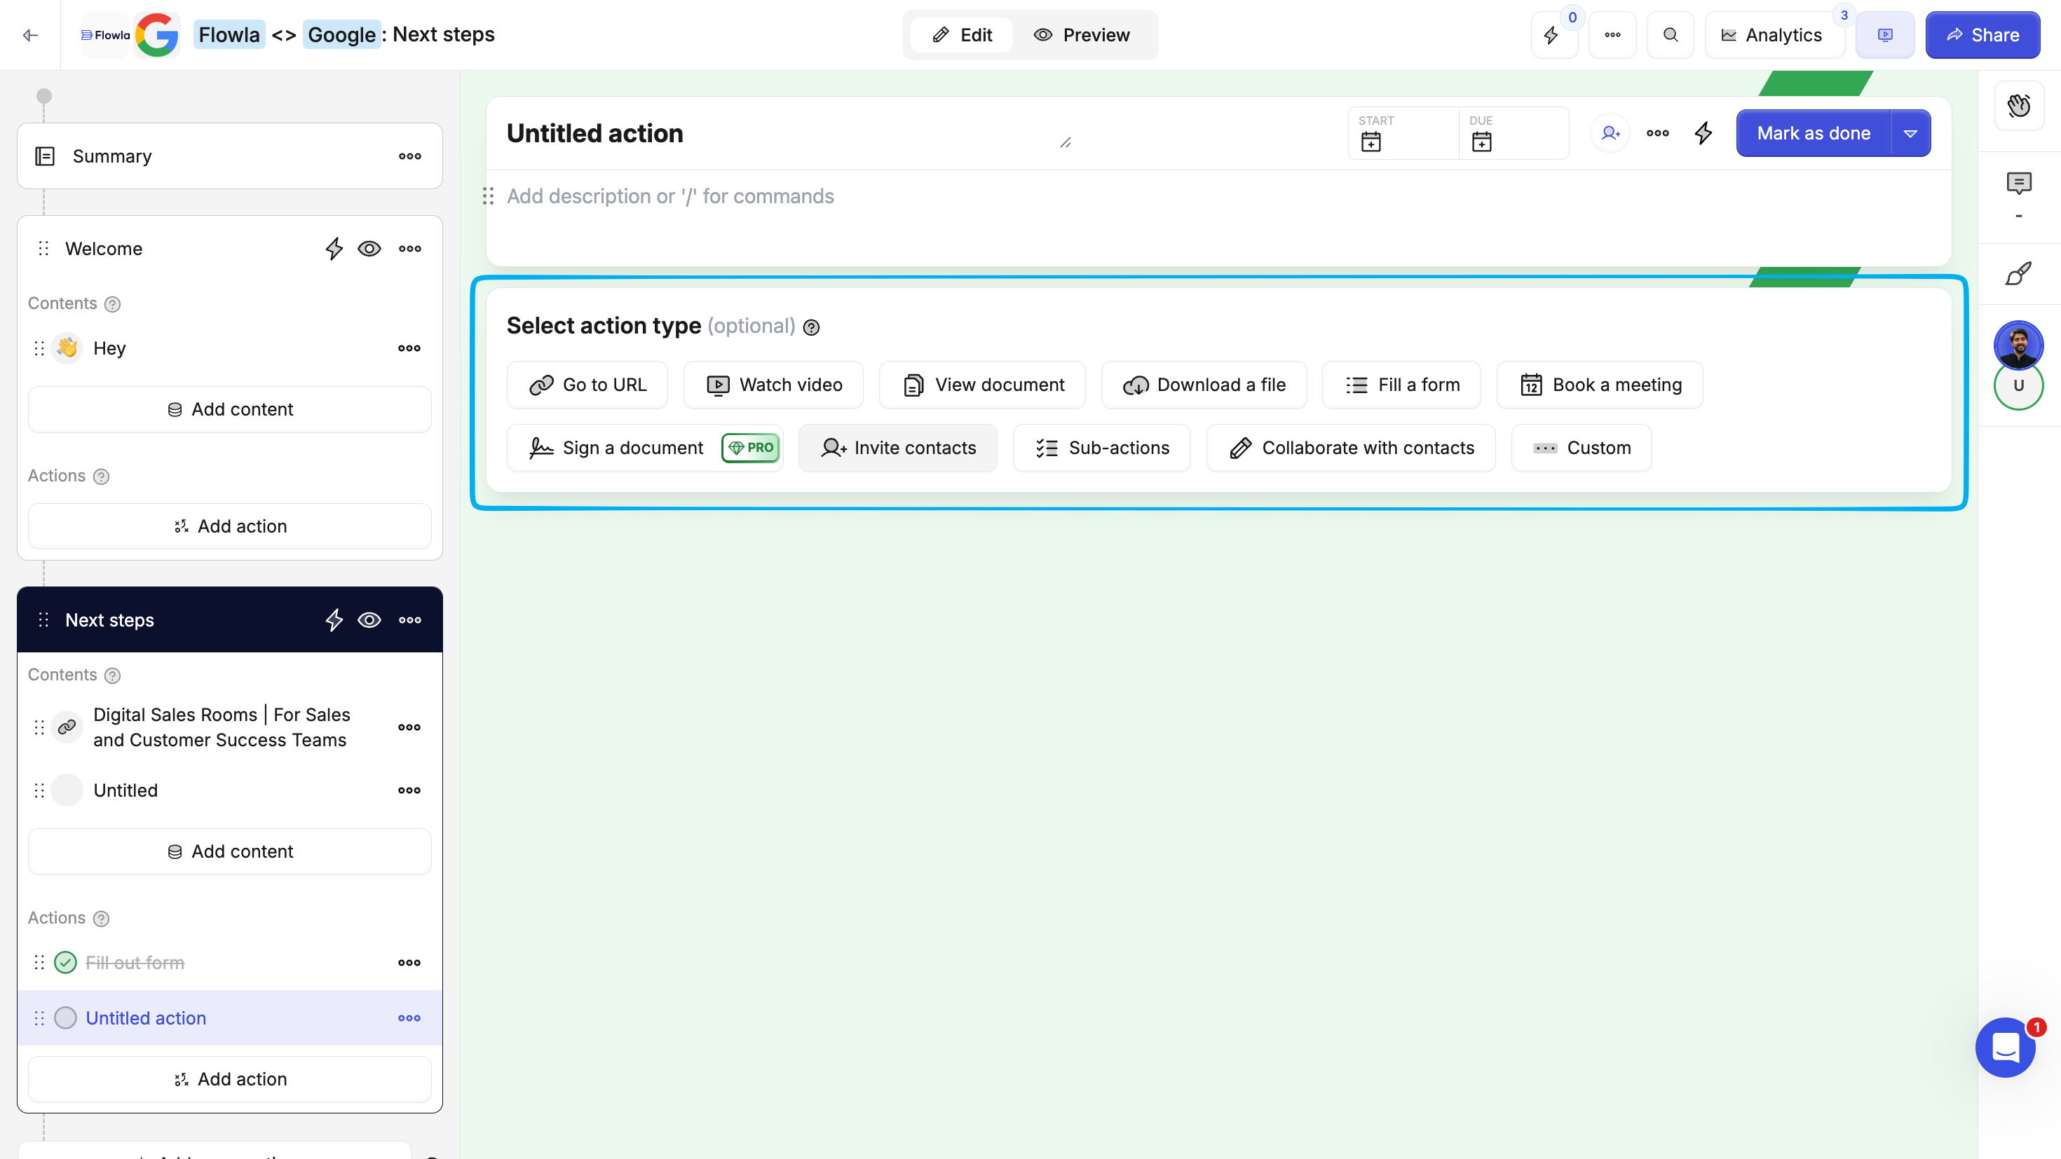
Task: Switch to the Edit tab
Action: (963, 35)
